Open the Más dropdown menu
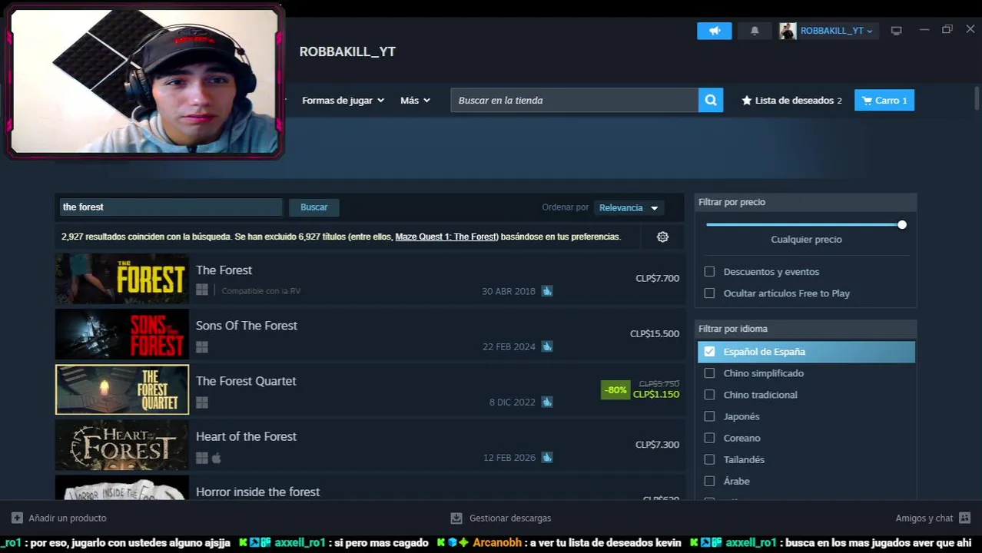982x553 pixels. pyautogui.click(x=415, y=101)
